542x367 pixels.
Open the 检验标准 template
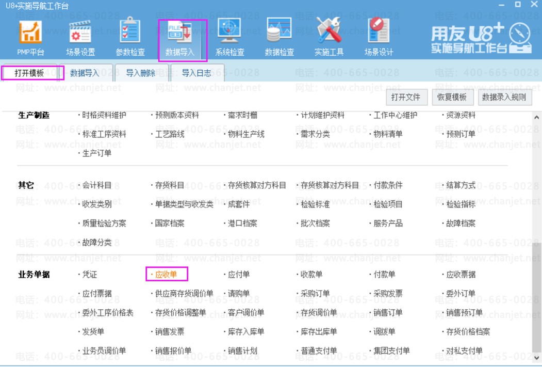click(x=315, y=204)
